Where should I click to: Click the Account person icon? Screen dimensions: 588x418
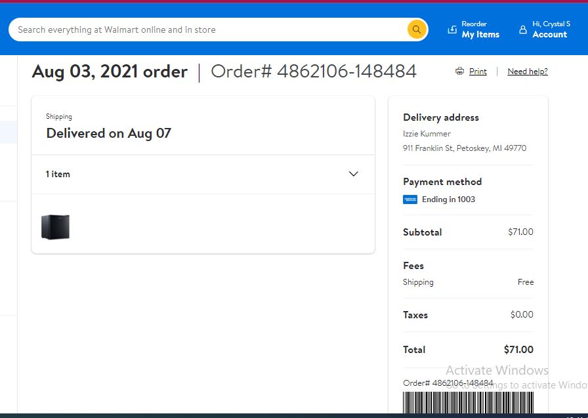[x=523, y=30]
